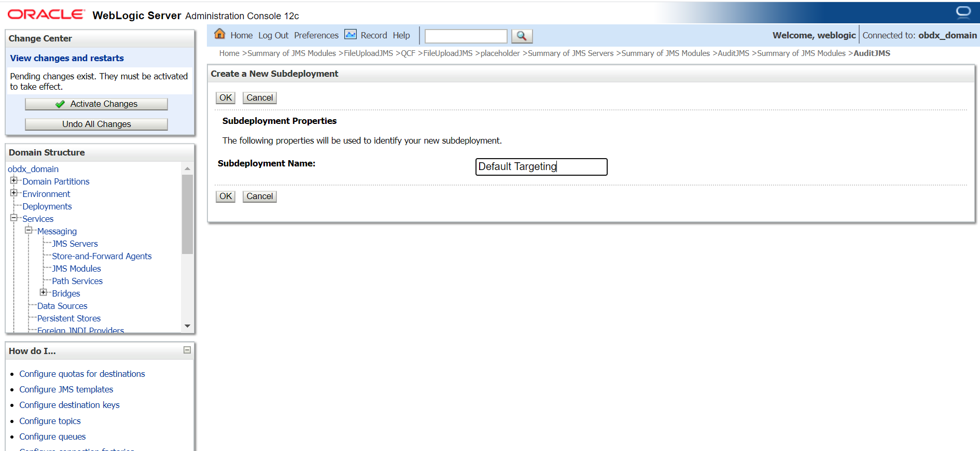Open Configure quotas for destinations help link
Screen dimensions: 980x451
pyautogui.click(x=82, y=374)
